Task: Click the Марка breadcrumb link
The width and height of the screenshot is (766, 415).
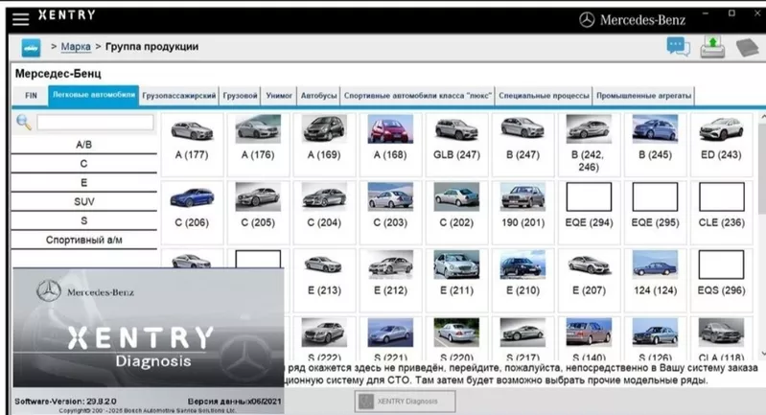Action: click(x=76, y=47)
